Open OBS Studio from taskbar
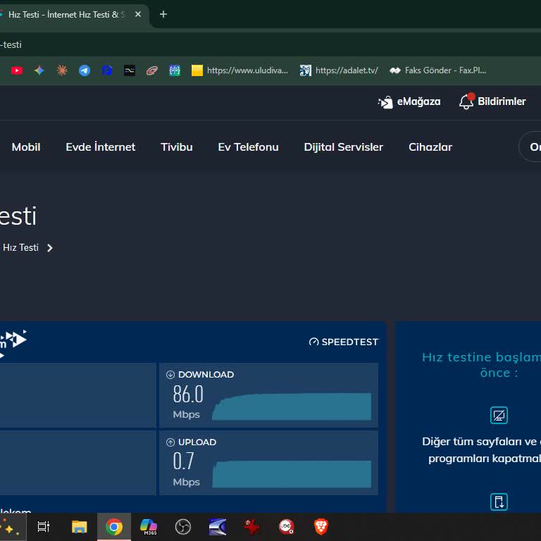Image resolution: width=541 pixels, height=541 pixels. click(183, 527)
